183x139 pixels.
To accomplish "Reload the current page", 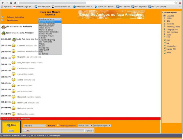I will point(11,3).
